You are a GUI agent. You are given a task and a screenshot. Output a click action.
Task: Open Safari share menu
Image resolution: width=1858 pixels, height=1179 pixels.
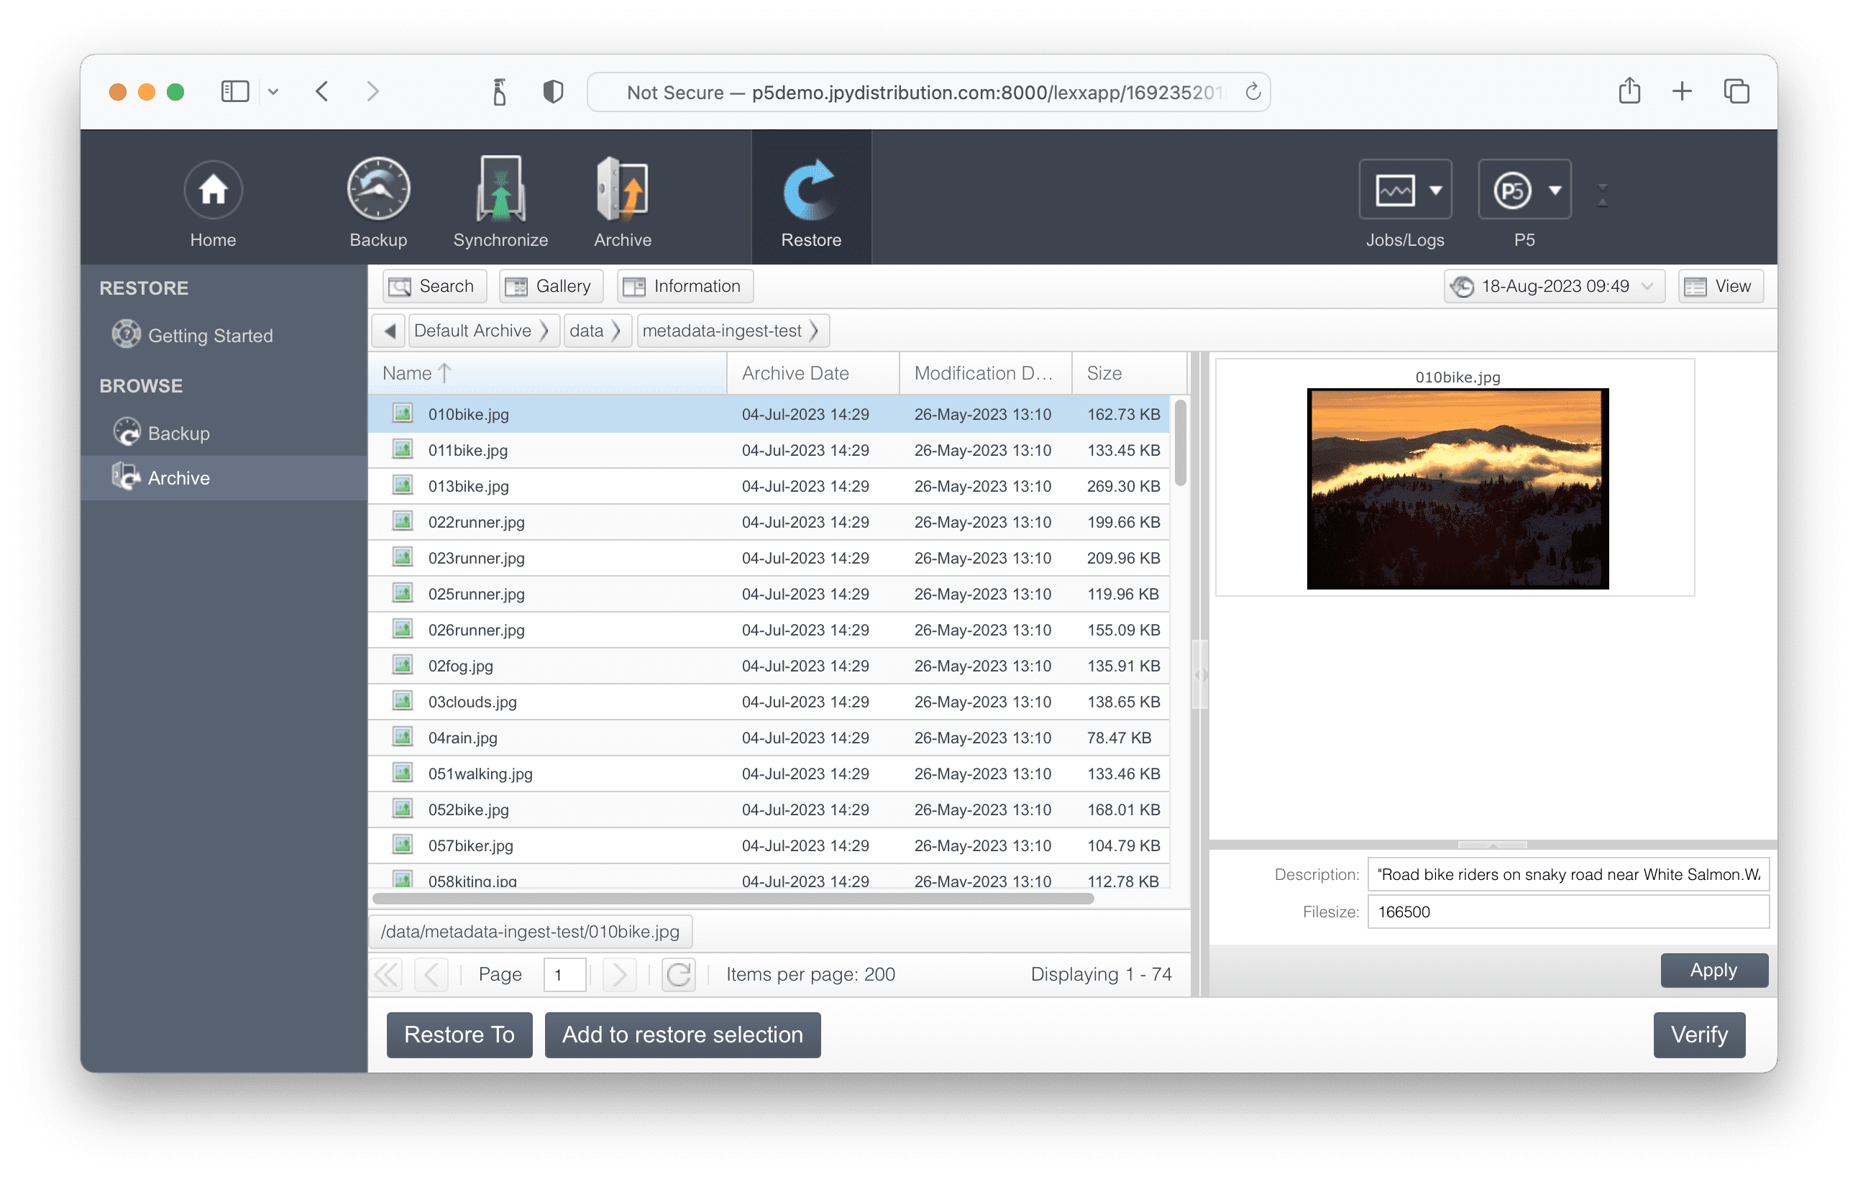tap(1629, 91)
